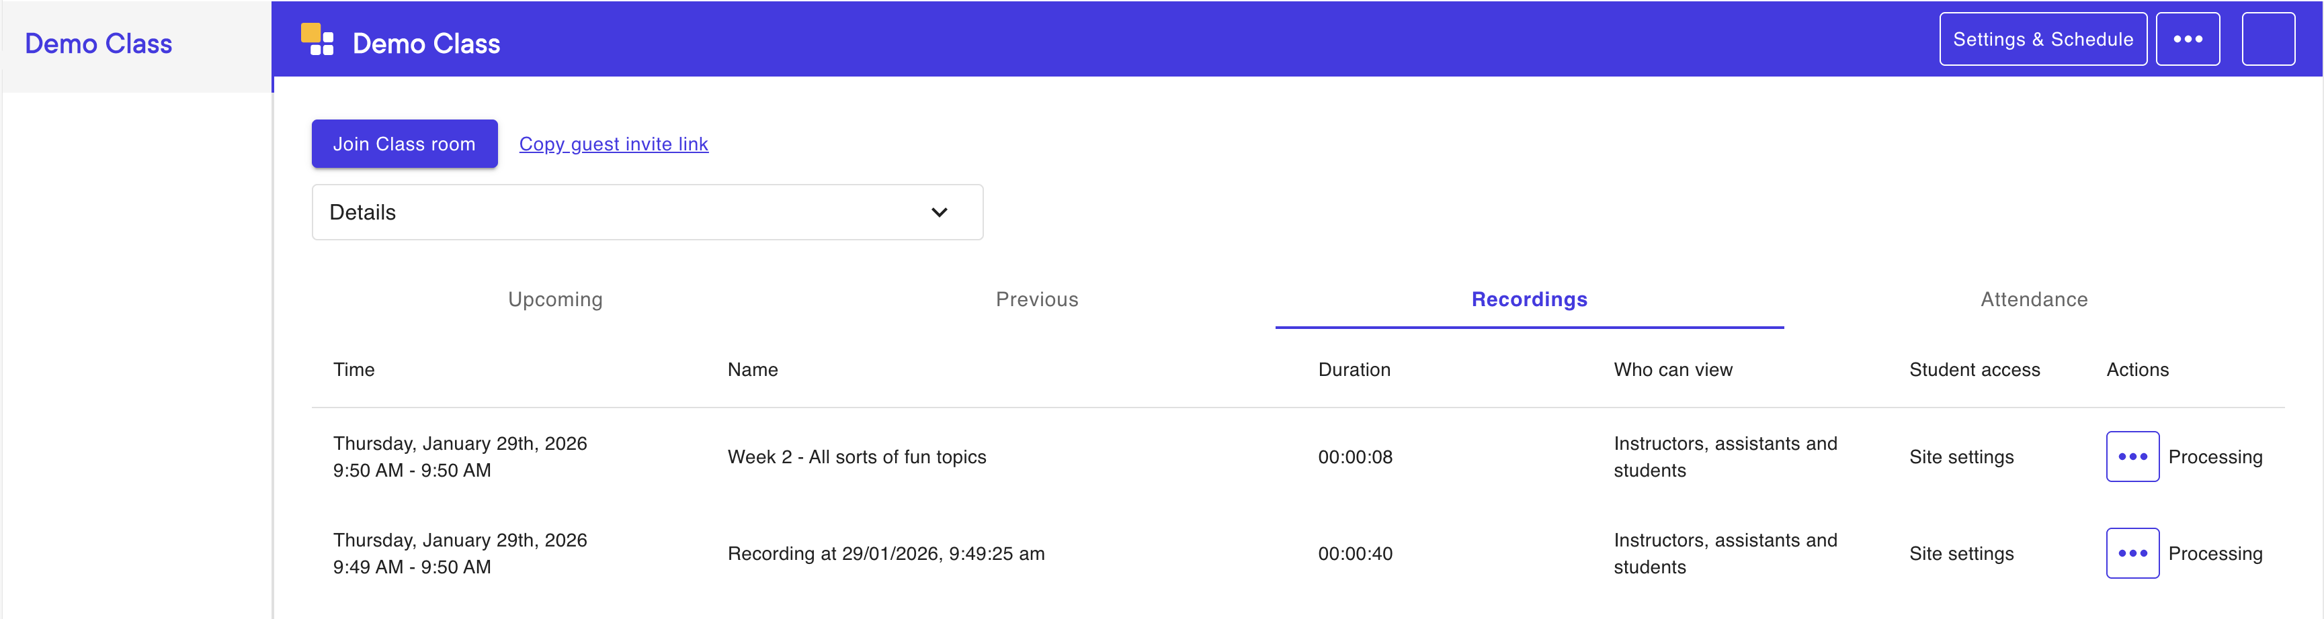The image size is (2324, 619).
Task: Open Settings & Schedule
Action: pyautogui.click(x=2042, y=40)
